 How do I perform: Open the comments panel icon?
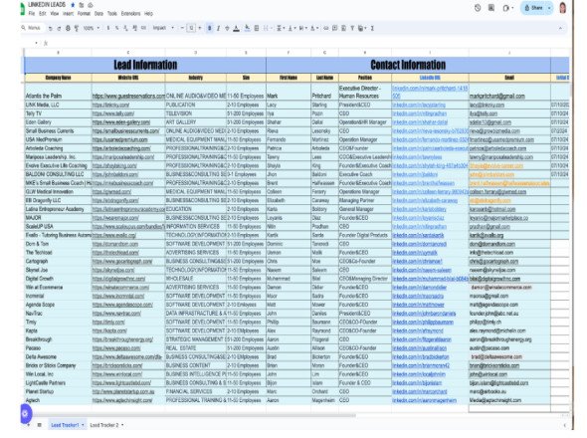coord(491,8)
